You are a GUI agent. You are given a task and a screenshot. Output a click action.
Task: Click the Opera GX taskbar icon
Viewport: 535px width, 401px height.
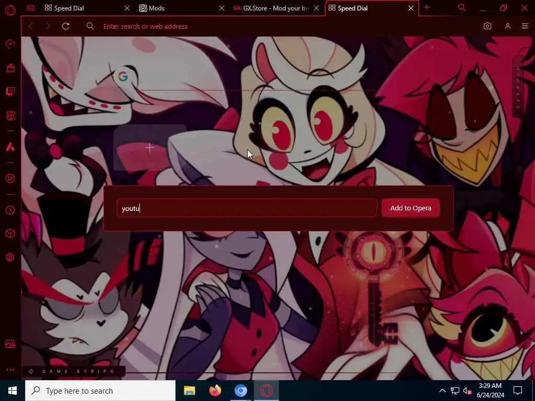266,391
